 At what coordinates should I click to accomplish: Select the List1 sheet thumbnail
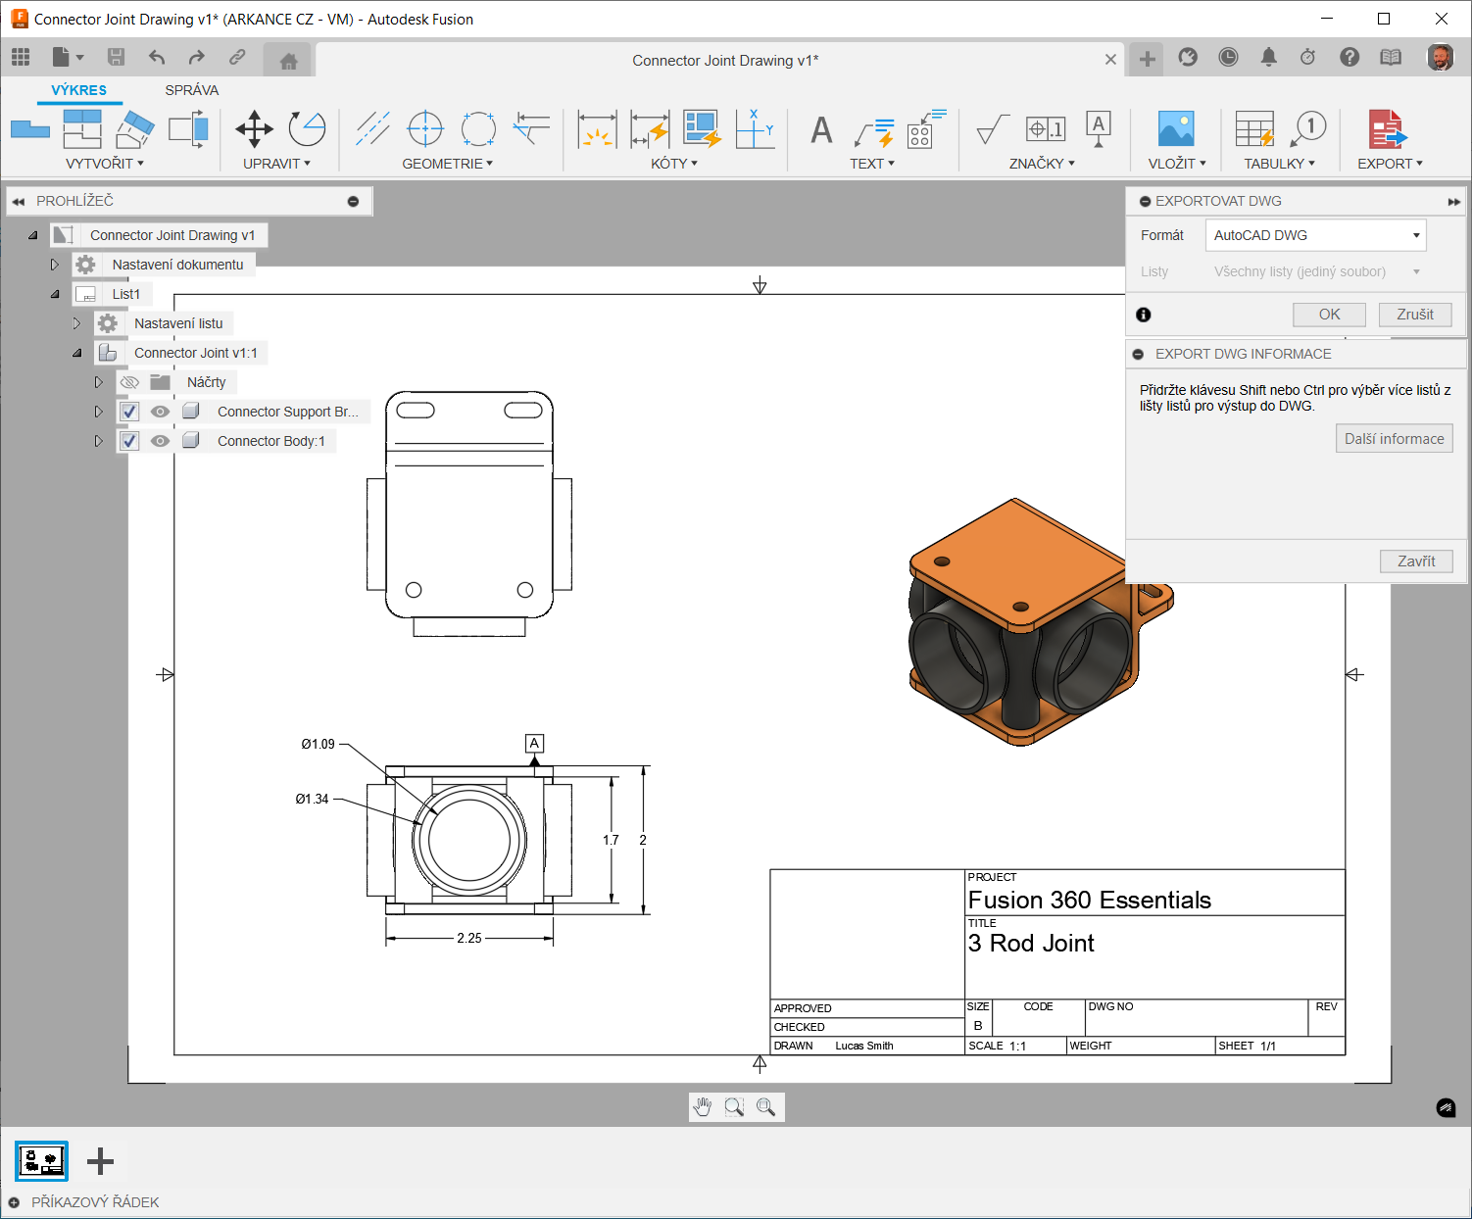41,1161
